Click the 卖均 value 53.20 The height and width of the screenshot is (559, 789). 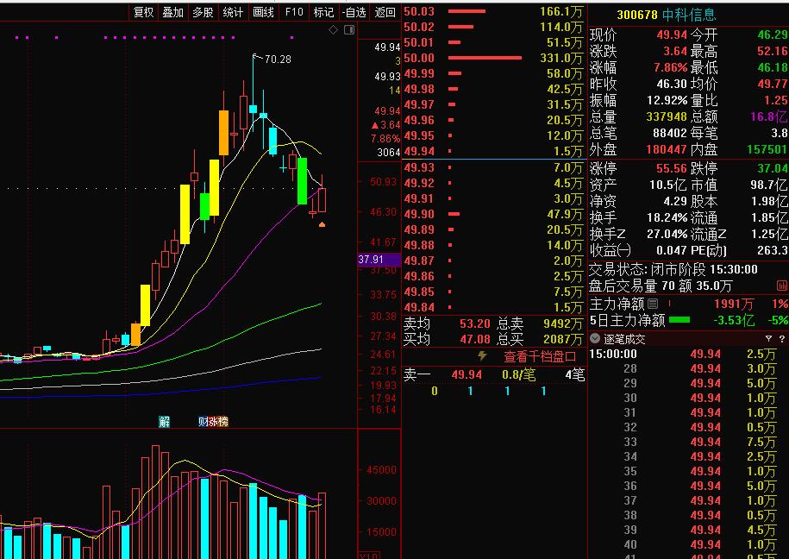474,323
